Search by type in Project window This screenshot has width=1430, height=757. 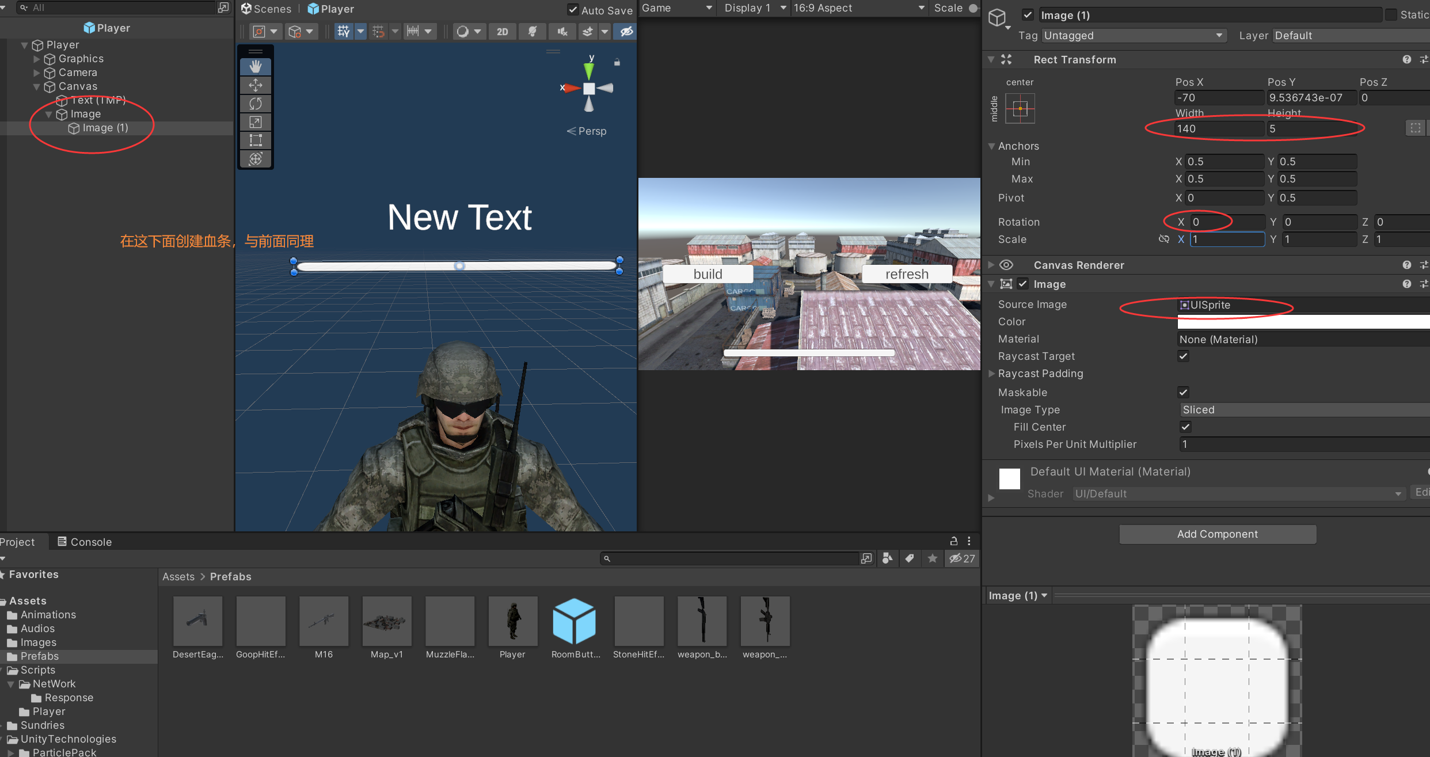point(887,558)
